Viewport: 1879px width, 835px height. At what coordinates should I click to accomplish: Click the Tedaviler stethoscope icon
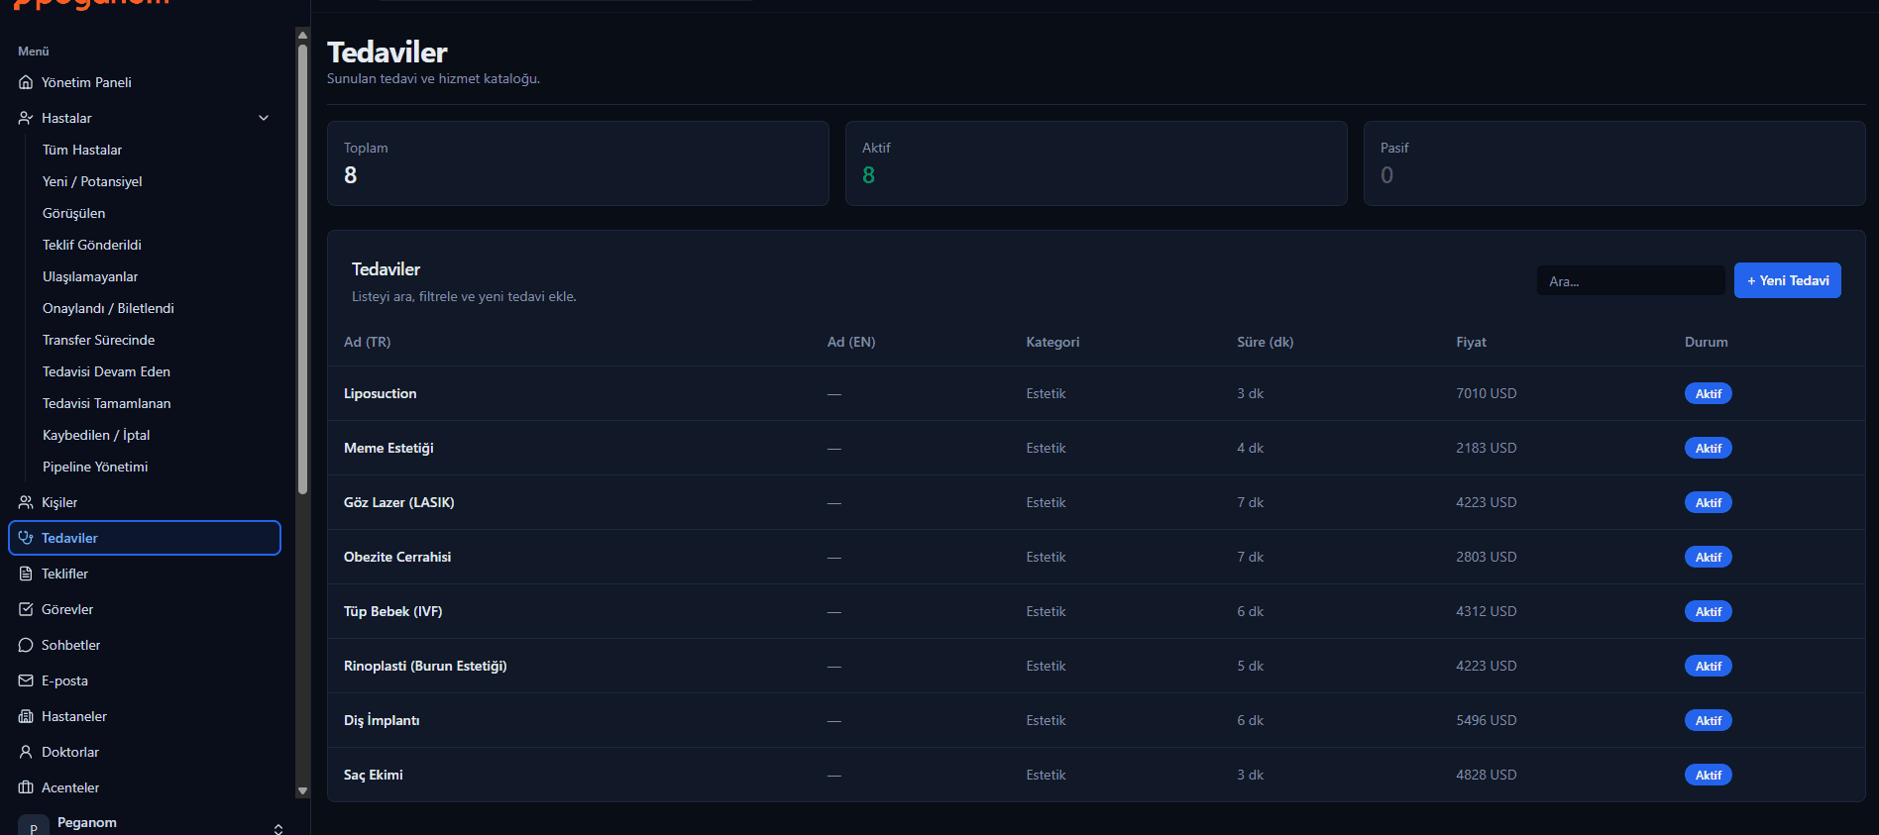[26, 538]
